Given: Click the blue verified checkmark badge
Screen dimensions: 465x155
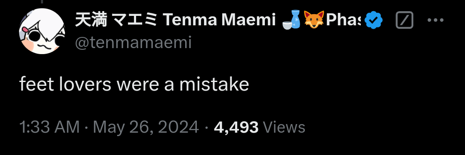Looking at the screenshot, I should click(373, 21).
